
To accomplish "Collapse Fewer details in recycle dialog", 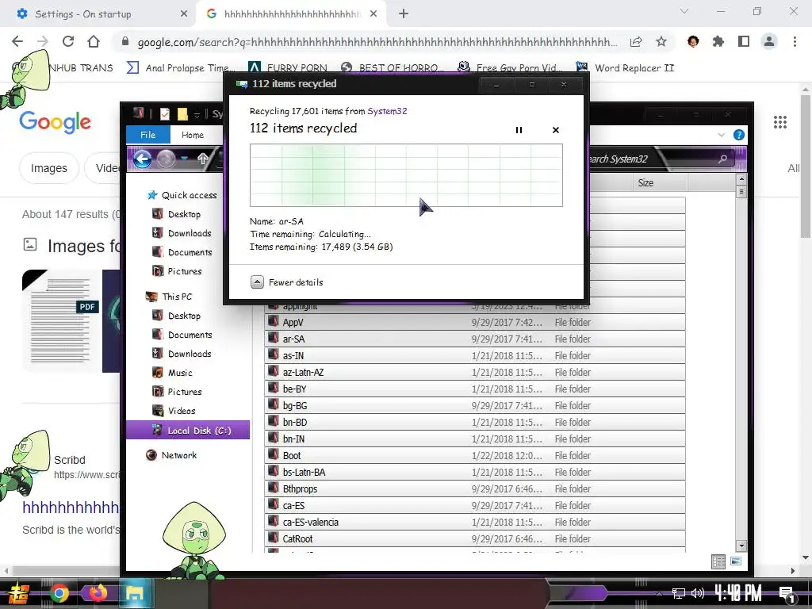I will click(x=286, y=282).
